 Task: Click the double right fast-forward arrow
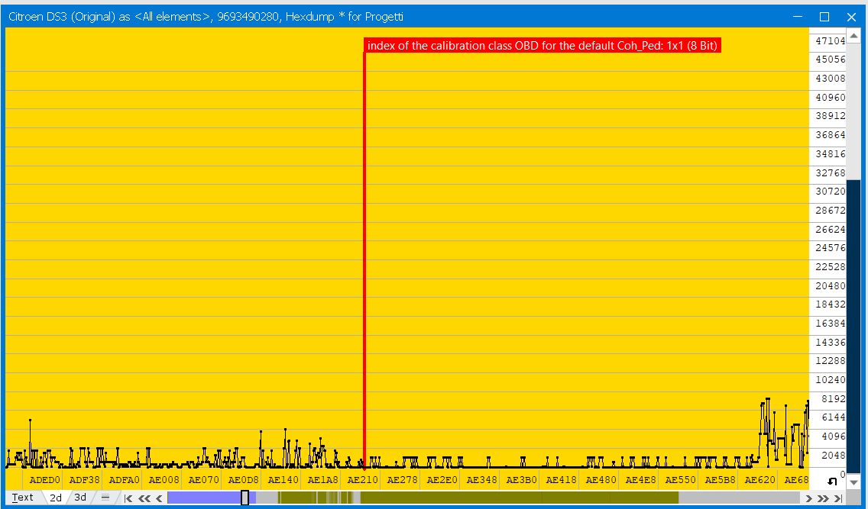(823, 498)
